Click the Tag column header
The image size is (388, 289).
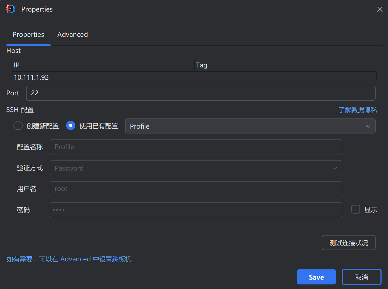[286, 65]
